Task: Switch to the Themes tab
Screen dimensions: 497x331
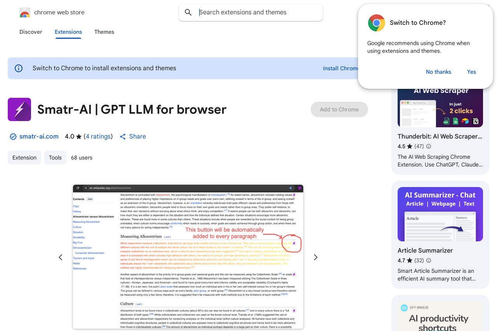Action: point(104,32)
